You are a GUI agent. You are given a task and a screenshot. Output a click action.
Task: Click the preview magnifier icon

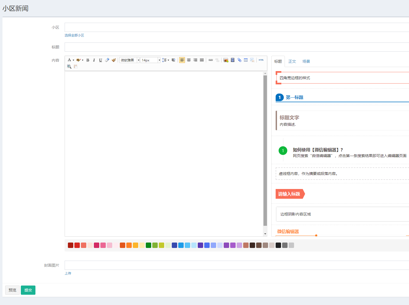[x=69, y=67]
